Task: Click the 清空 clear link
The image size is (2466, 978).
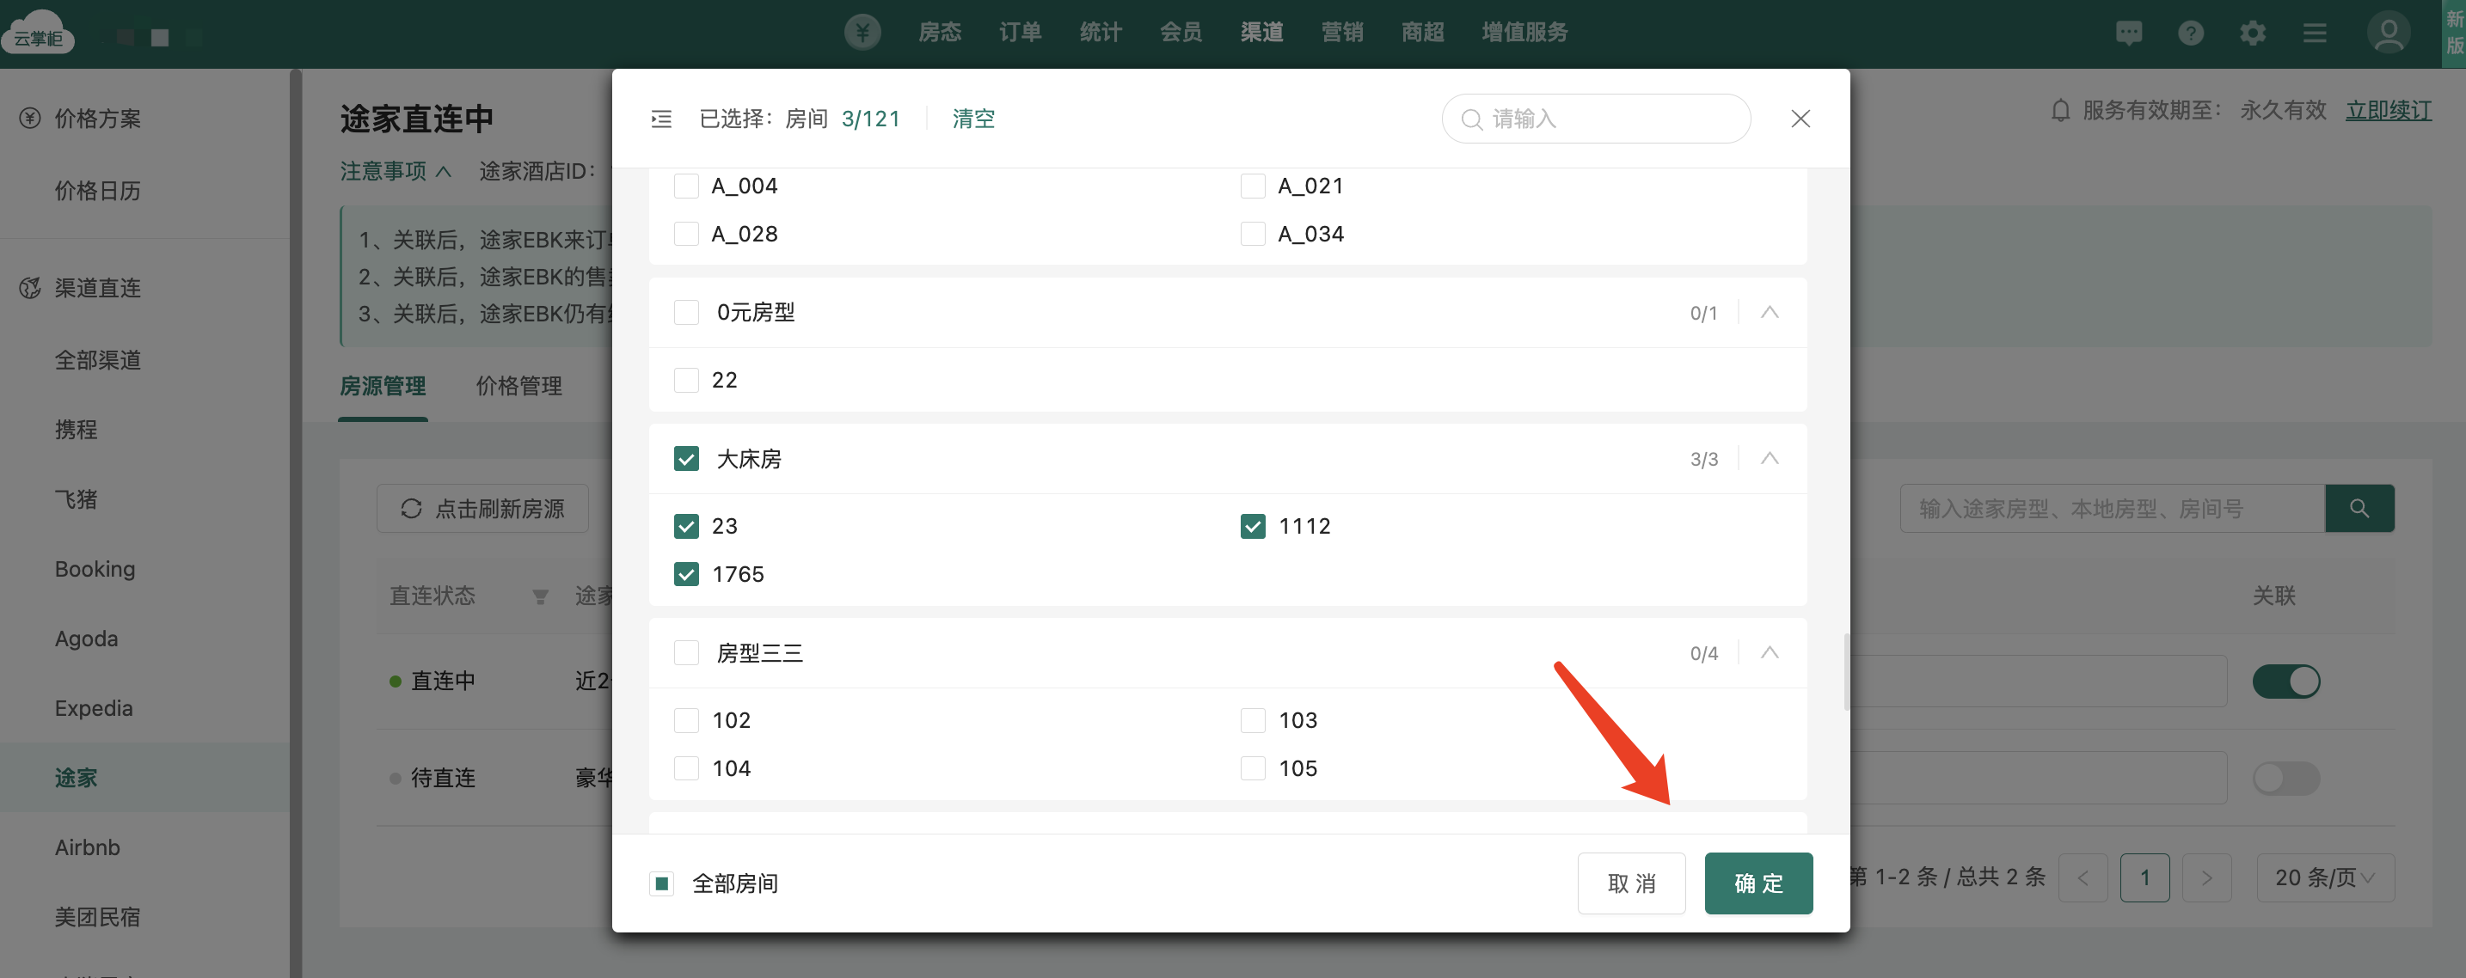Action: coord(972,119)
